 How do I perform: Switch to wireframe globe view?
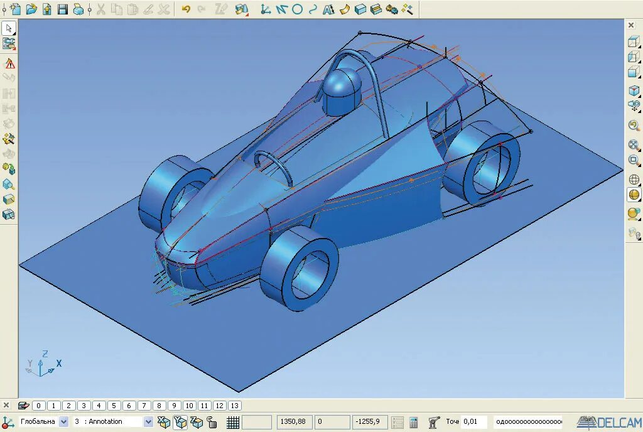tap(634, 179)
